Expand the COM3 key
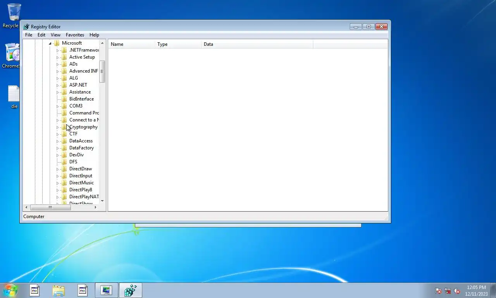This screenshot has height=298, width=496. click(x=57, y=106)
